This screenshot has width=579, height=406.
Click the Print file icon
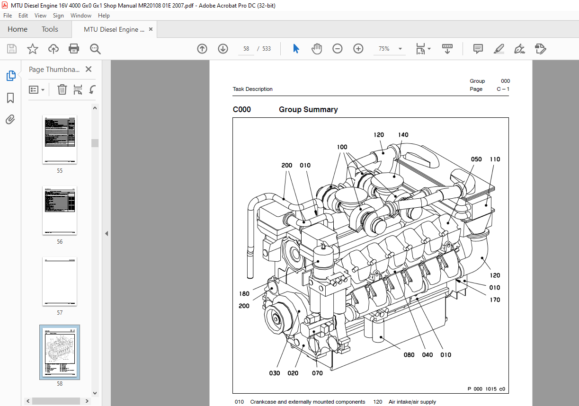(74, 49)
